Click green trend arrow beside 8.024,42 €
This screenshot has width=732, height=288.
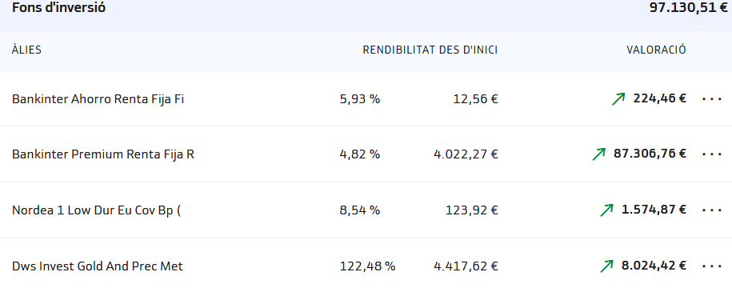606,266
